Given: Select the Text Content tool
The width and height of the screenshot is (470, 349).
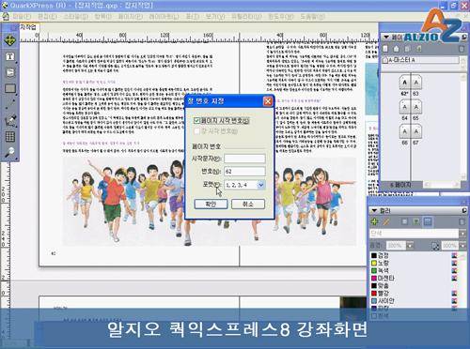Looking at the screenshot, I should point(10,56).
